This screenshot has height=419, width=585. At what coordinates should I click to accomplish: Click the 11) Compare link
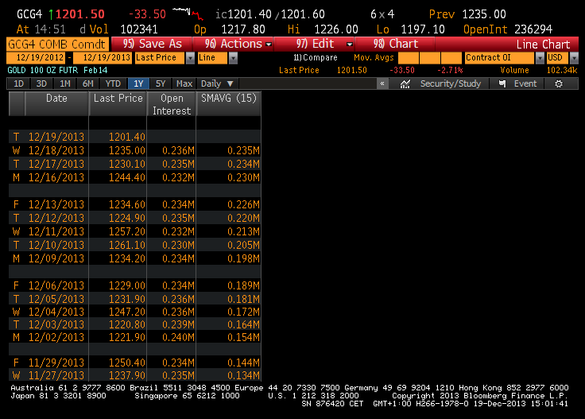point(316,57)
